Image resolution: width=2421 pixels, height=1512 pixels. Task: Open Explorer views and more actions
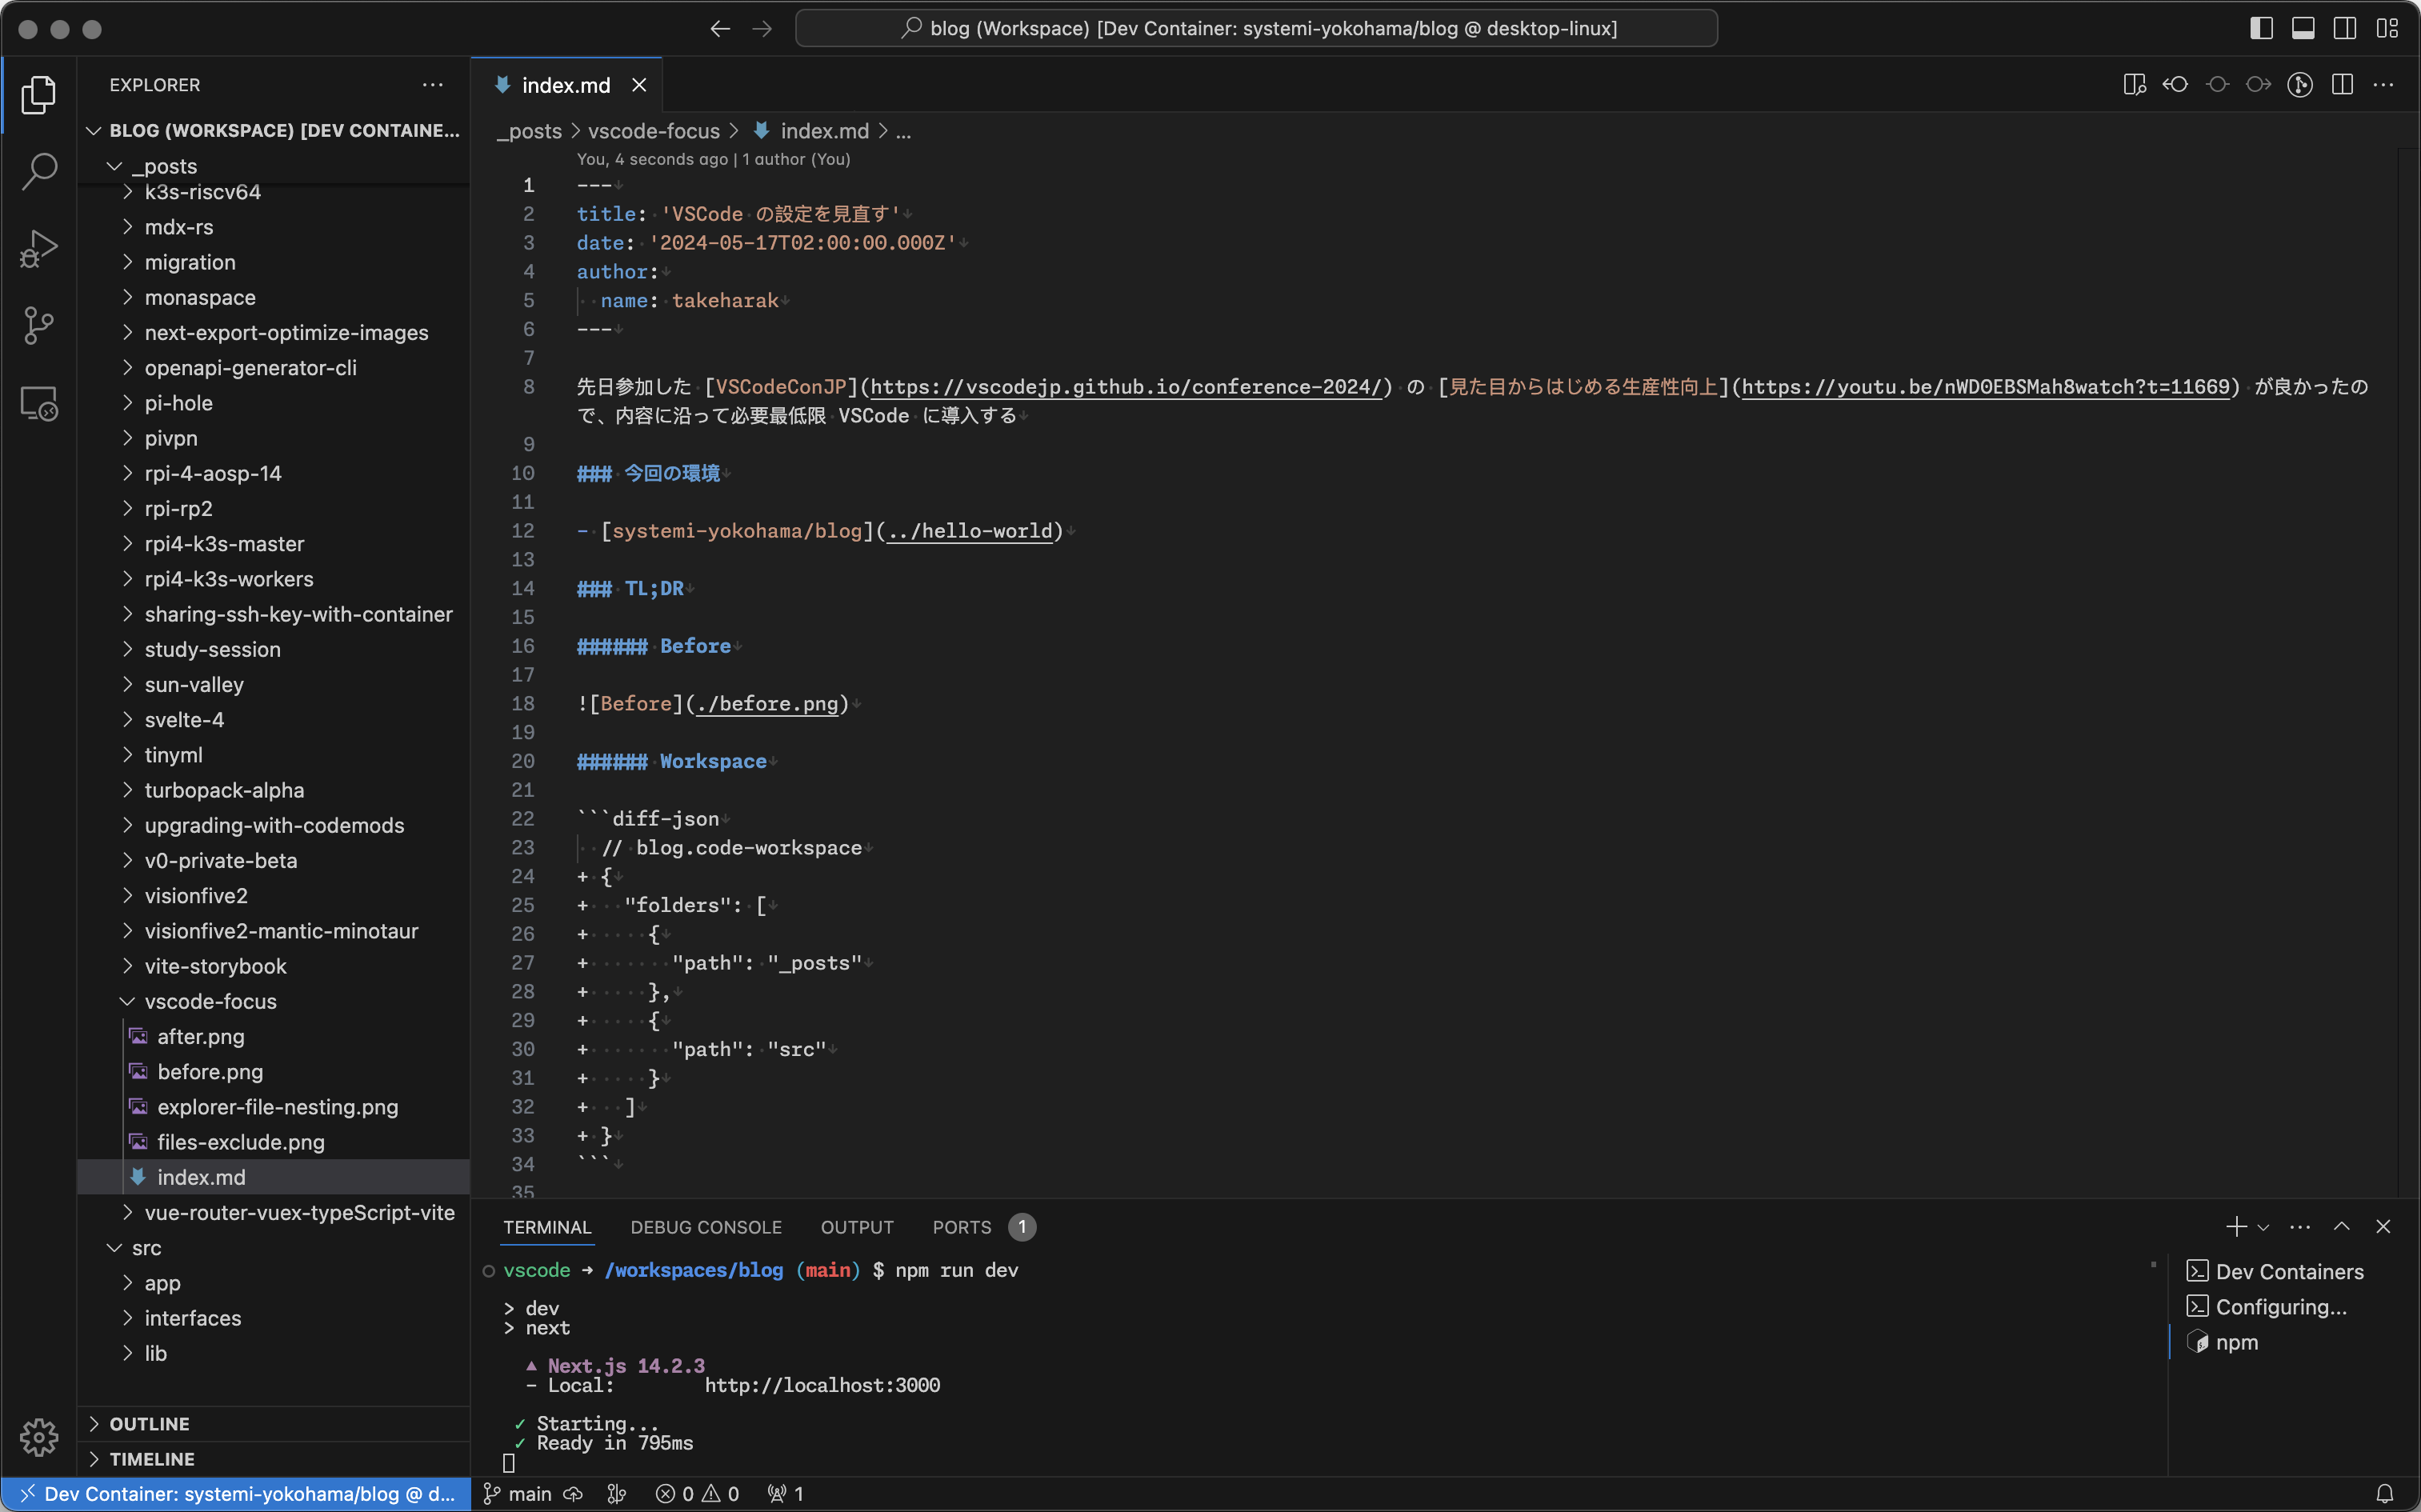click(432, 85)
